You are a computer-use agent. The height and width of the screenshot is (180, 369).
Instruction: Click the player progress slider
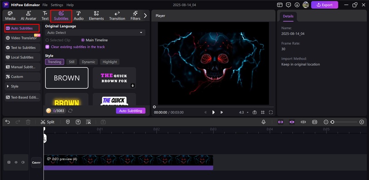coord(214,107)
